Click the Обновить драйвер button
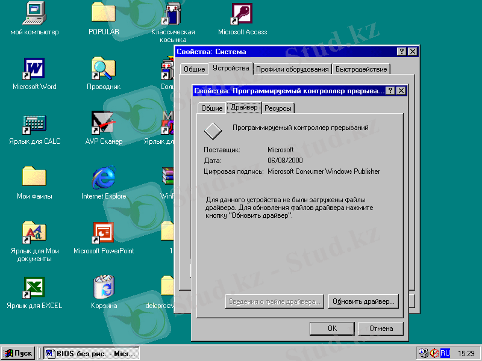 coord(363,301)
